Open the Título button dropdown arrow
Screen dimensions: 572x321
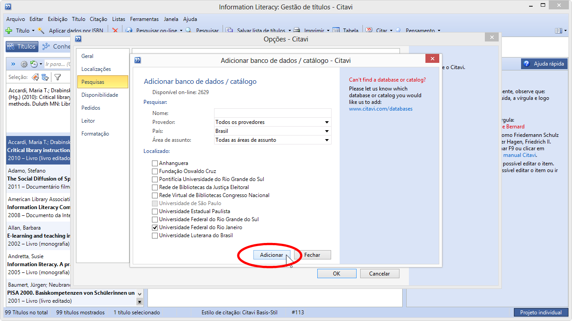(33, 31)
